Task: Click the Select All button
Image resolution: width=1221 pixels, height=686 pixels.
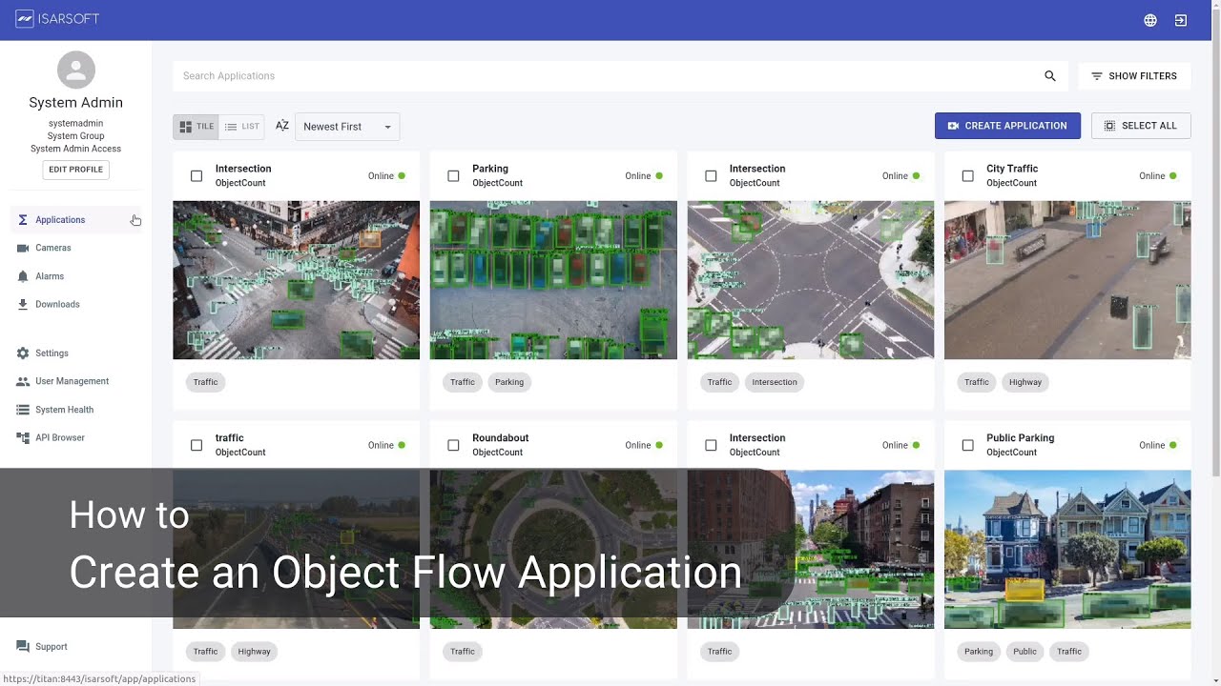Action: (1141, 126)
